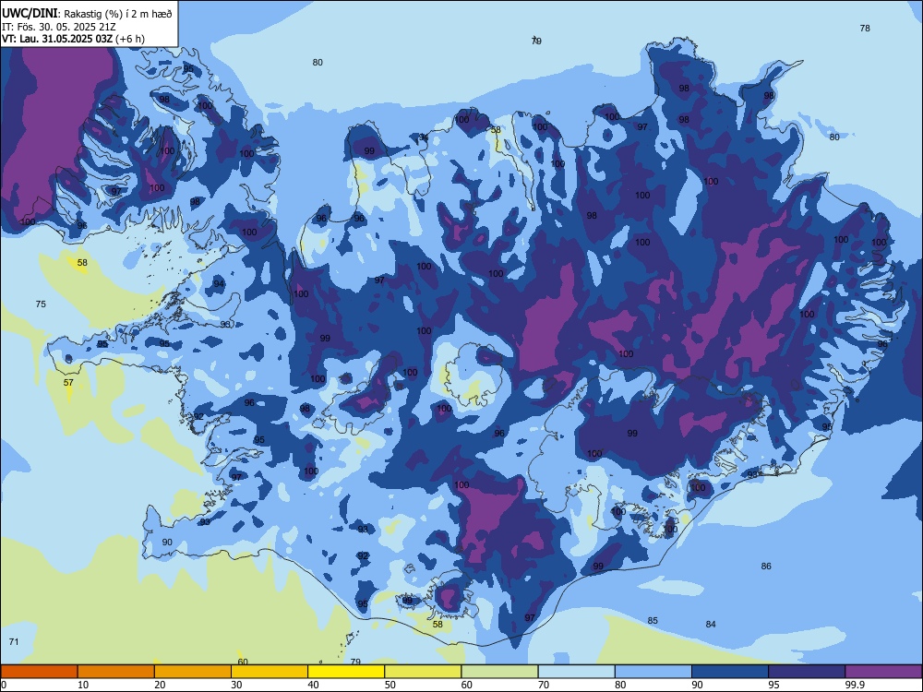
Task: Click the 'IT: Fös. 30. 05. 2025 21Z' line
Action: click(x=59, y=27)
